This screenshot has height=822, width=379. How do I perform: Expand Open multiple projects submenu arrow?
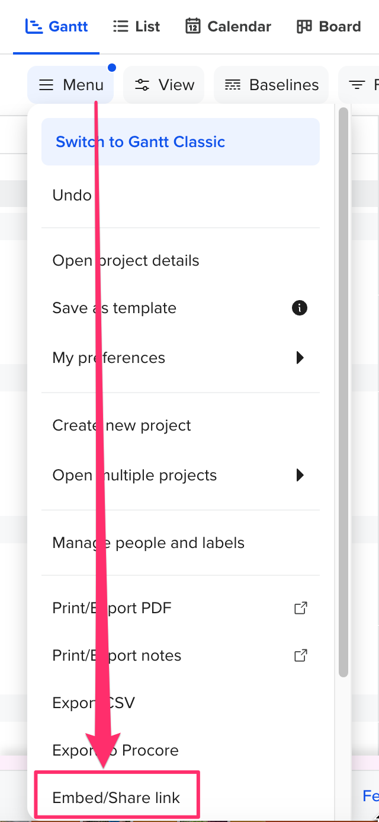(300, 475)
